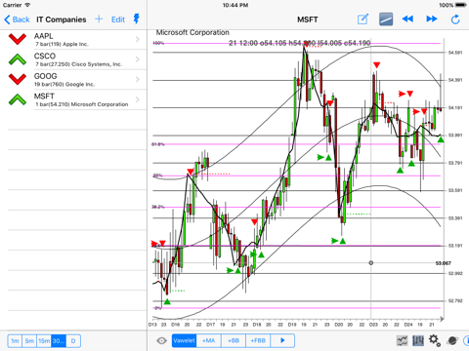Toggle the Wavelet indicator
The width and height of the screenshot is (469, 351).
pos(185,340)
